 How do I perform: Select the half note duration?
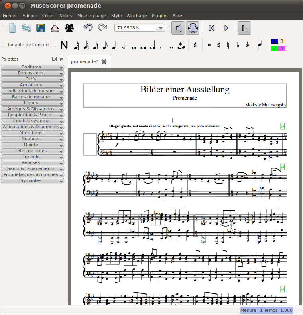click(124, 45)
